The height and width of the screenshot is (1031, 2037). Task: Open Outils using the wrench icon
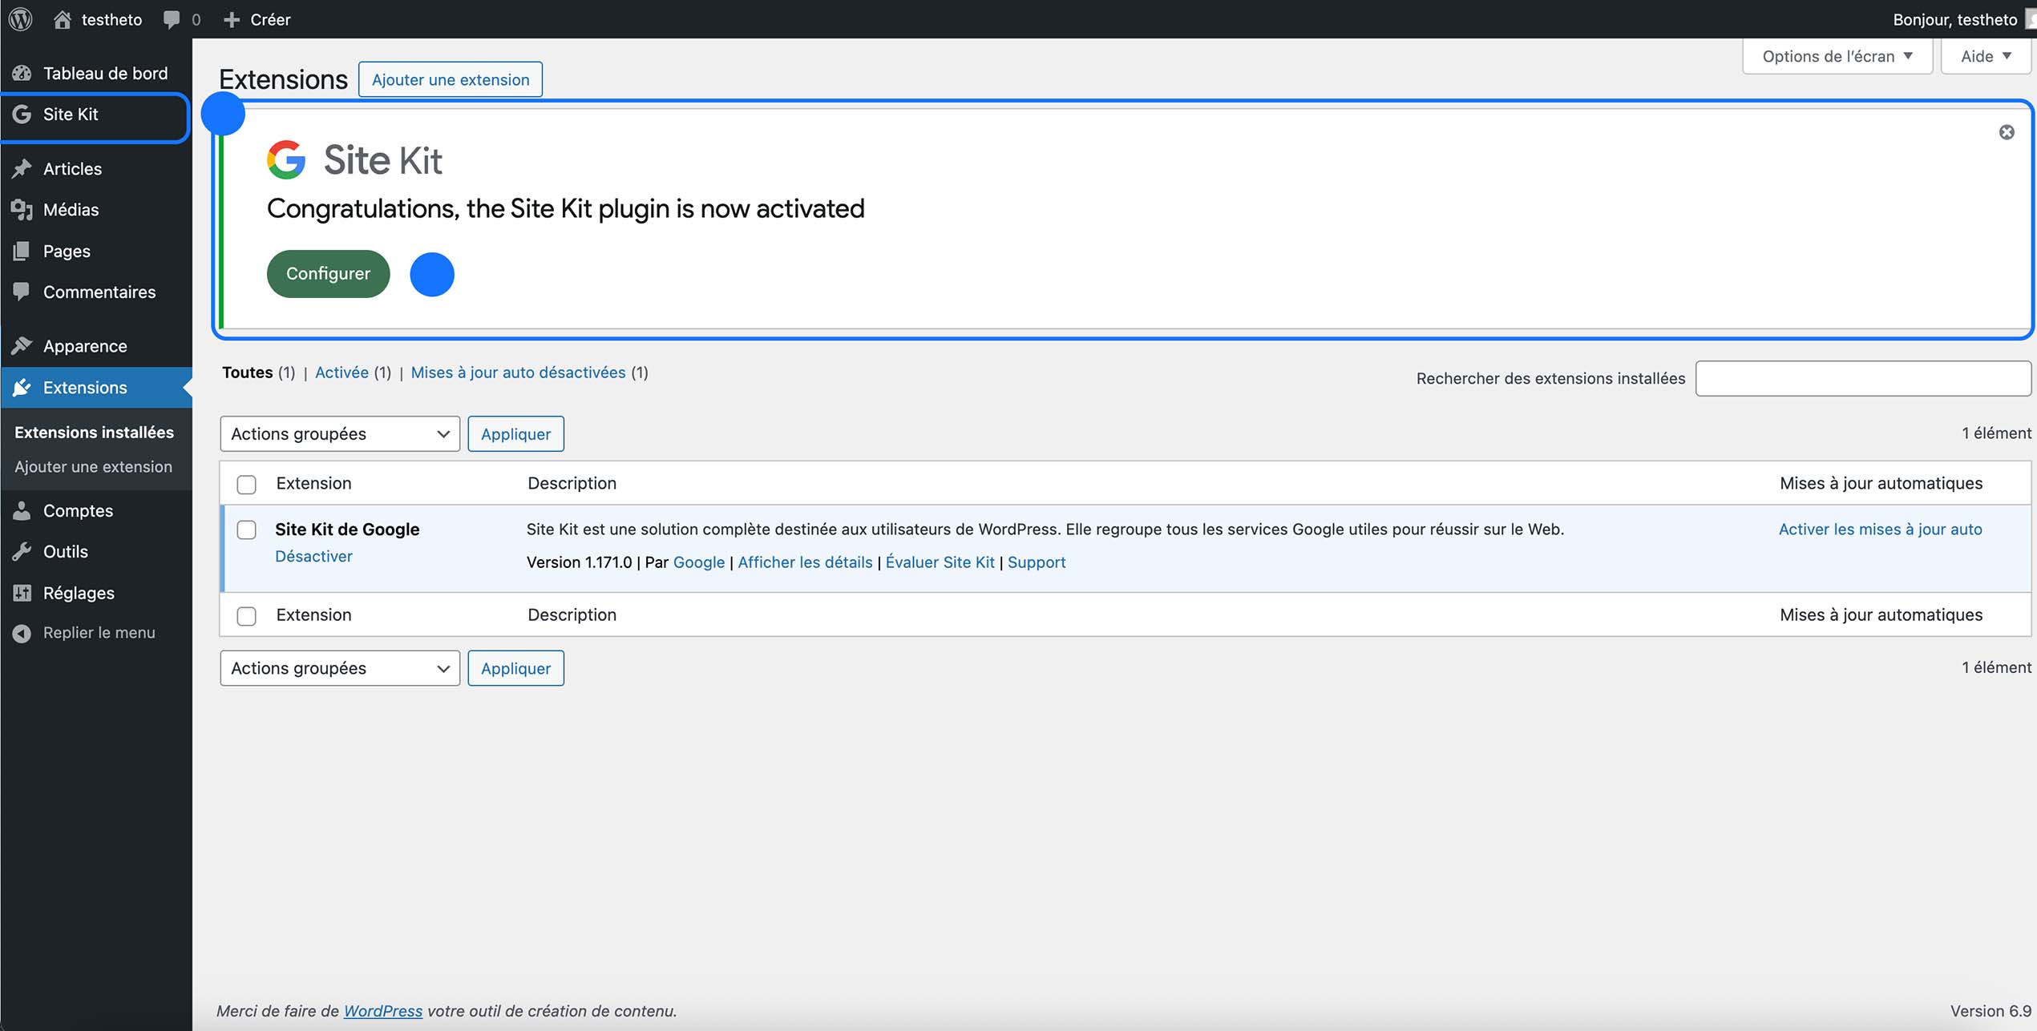pyautogui.click(x=66, y=551)
